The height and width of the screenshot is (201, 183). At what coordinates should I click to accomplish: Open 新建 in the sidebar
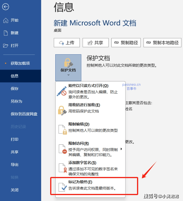click(x=21, y=33)
